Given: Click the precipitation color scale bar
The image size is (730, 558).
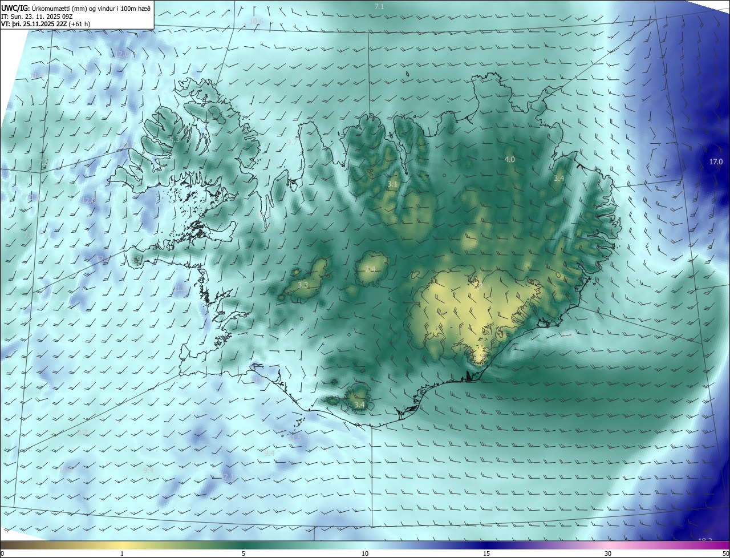Looking at the screenshot, I should click(x=365, y=545).
